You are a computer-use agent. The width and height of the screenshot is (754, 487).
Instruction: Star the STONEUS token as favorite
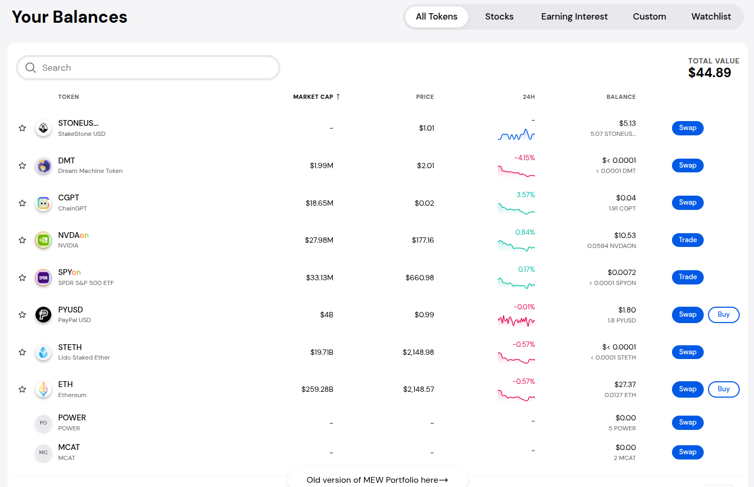[x=22, y=128]
